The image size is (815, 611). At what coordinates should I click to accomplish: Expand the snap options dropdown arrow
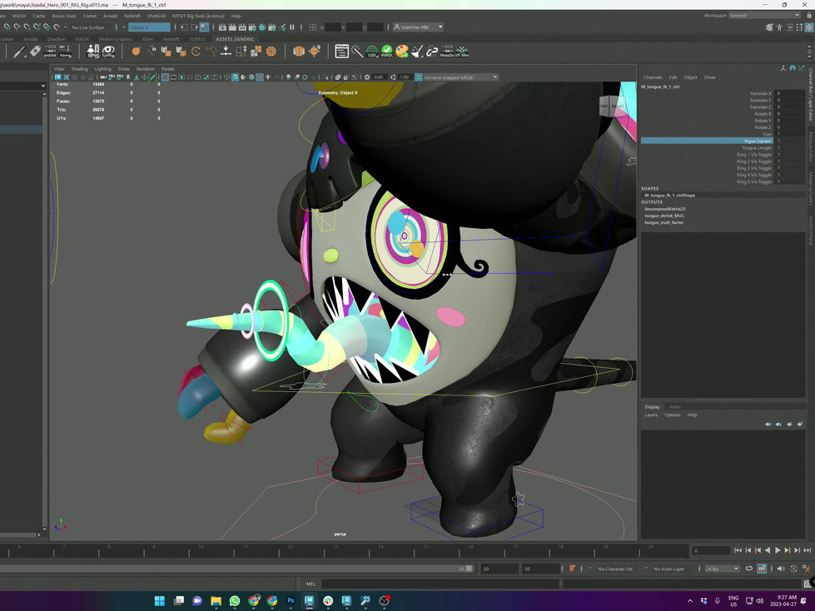(65, 27)
